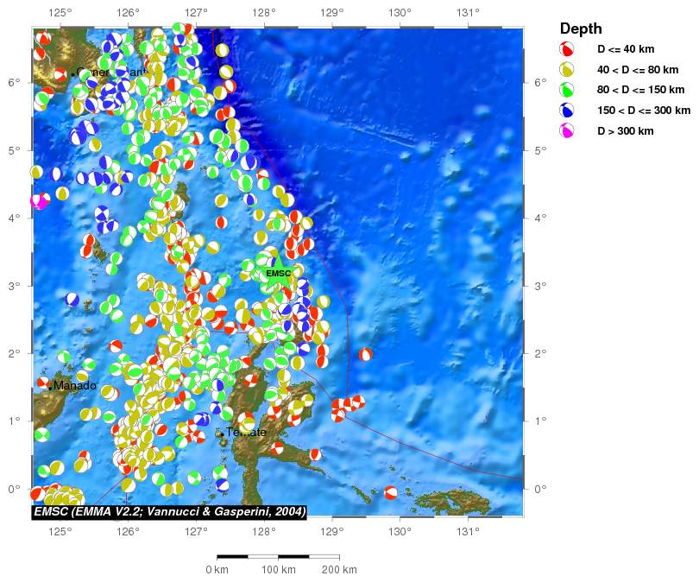
Task: Click the 6° latitude label on right axis
Action: click(540, 82)
